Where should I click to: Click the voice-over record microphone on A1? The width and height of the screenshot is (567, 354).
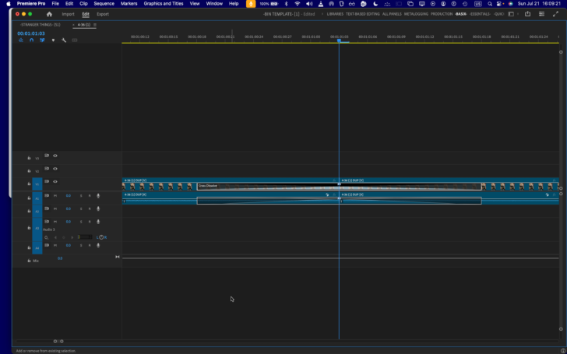pos(98,196)
